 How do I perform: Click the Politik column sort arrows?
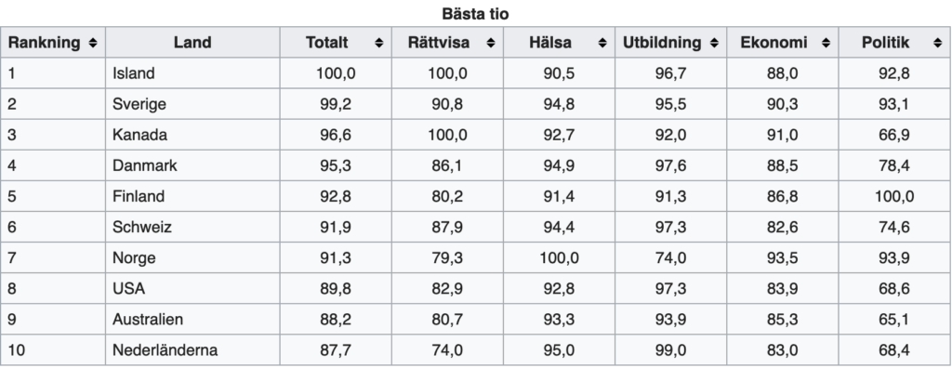click(938, 43)
